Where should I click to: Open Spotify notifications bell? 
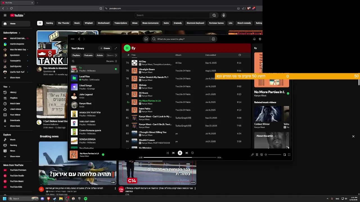(x=254, y=39)
